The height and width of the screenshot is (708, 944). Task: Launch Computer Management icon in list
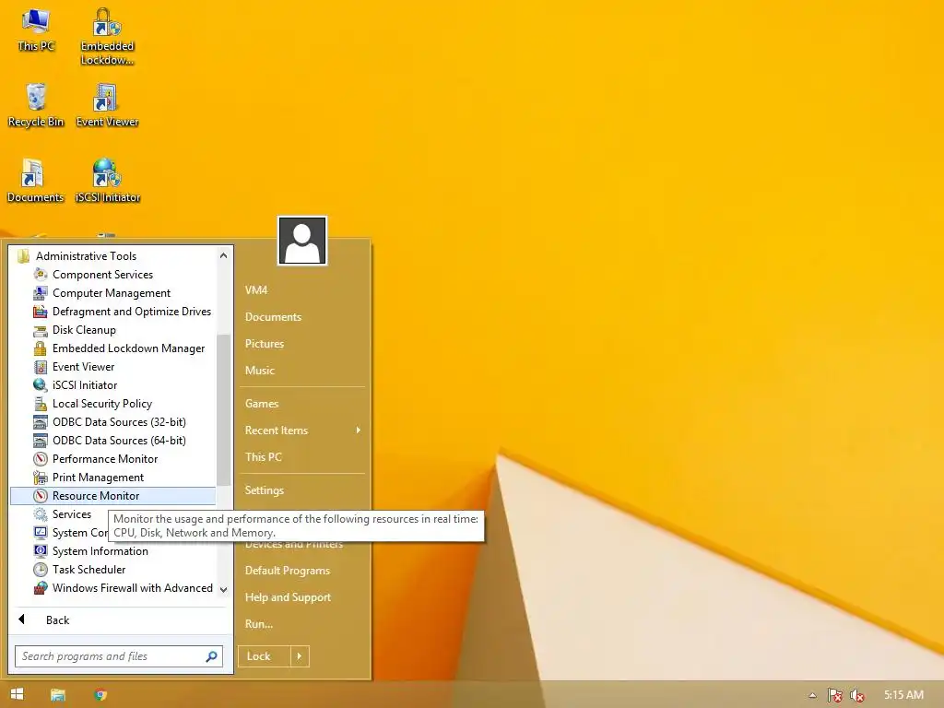tap(41, 293)
